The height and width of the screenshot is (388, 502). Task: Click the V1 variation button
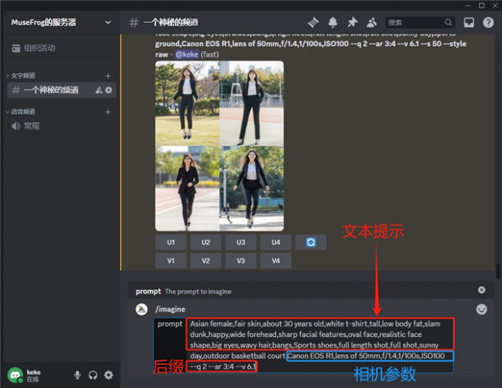click(x=171, y=261)
